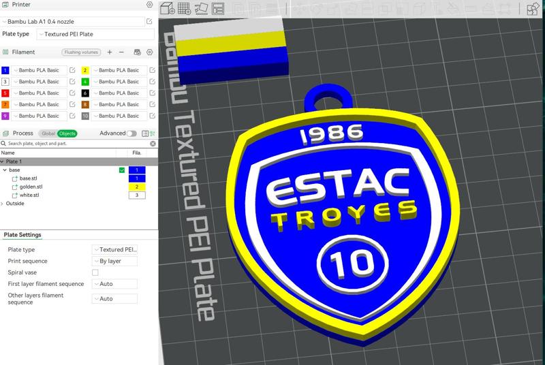545x365 pixels.
Task: Open filament settings gear icon
Action: [150, 52]
